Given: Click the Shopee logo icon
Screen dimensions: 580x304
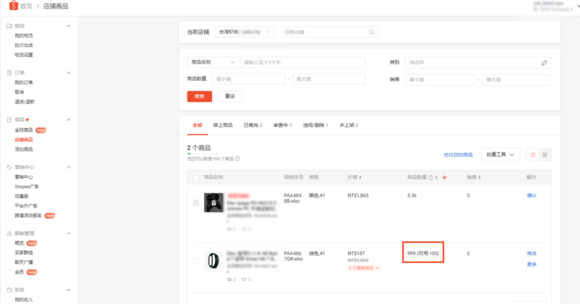Looking at the screenshot, I should (x=14, y=5).
